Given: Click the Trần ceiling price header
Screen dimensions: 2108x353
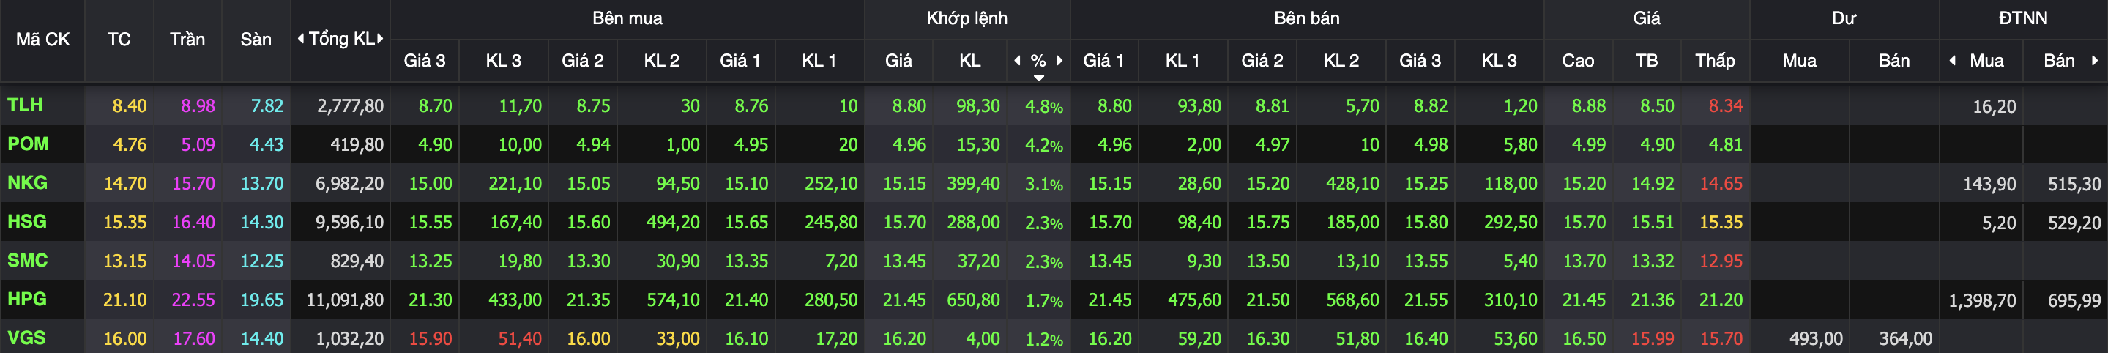Looking at the screenshot, I should (x=187, y=40).
